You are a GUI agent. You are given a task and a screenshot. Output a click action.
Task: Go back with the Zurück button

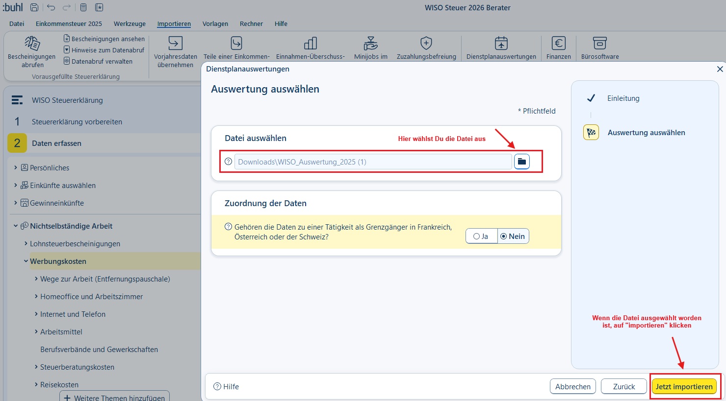(x=624, y=386)
